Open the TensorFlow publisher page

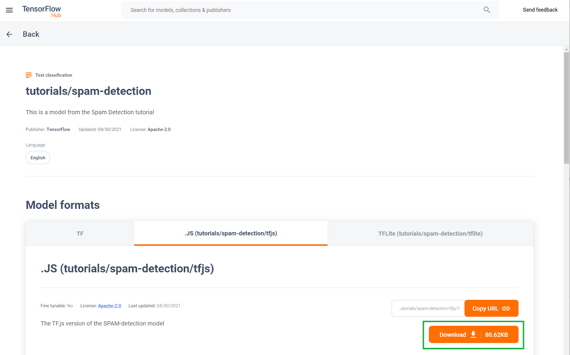[58, 129]
